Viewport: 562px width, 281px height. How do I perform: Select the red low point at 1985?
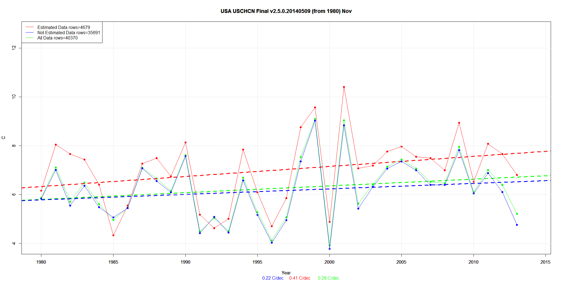coord(113,235)
